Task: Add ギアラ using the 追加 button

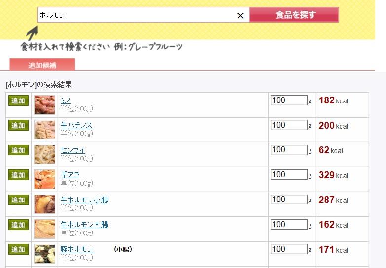Action: click(x=18, y=175)
